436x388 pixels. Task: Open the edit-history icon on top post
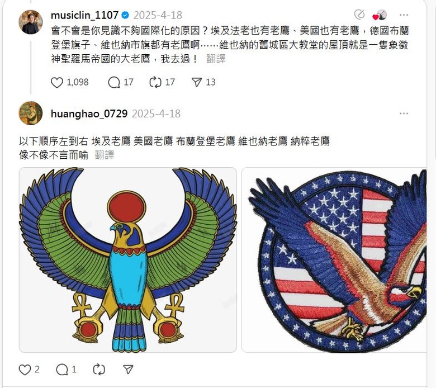[359, 15]
